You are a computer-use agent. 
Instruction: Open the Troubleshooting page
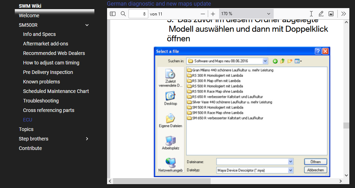(x=41, y=101)
